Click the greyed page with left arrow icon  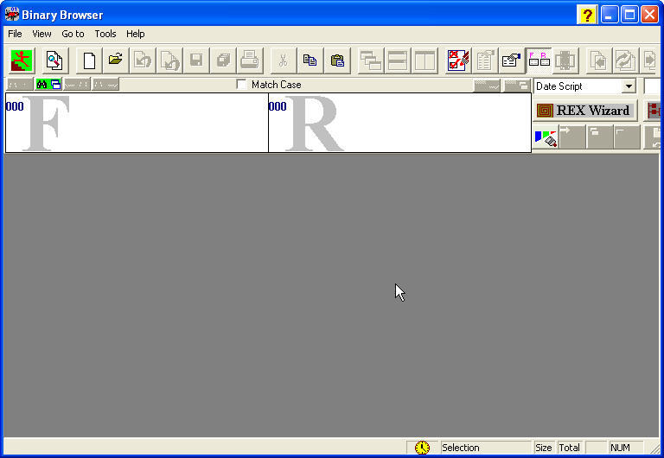click(x=599, y=61)
